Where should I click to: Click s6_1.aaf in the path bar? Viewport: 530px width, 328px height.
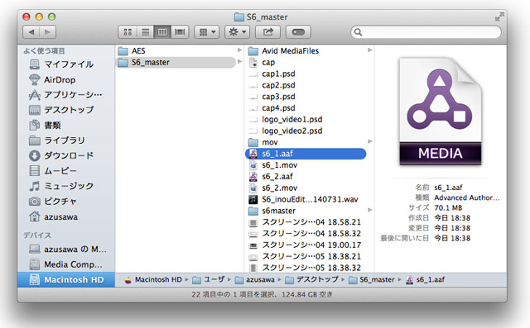pyautogui.click(x=425, y=280)
